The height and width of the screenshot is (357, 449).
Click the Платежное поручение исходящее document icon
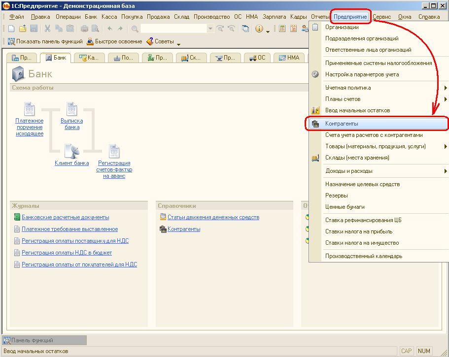point(30,109)
